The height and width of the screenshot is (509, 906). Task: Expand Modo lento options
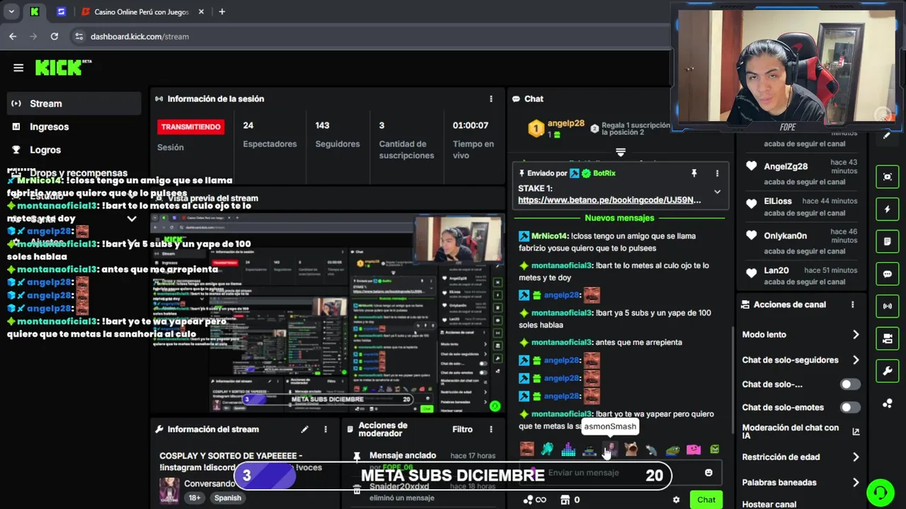tap(801, 334)
